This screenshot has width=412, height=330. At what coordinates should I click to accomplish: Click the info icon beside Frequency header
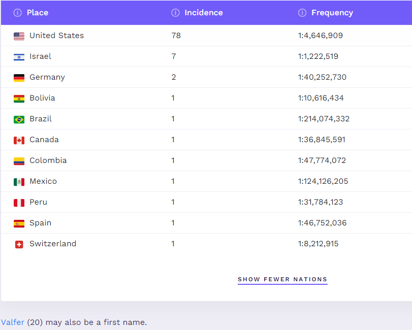(302, 13)
